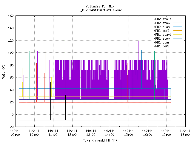Click the 'NPD2 stop' legend label
This screenshot has height=143, width=191.
[161, 23]
